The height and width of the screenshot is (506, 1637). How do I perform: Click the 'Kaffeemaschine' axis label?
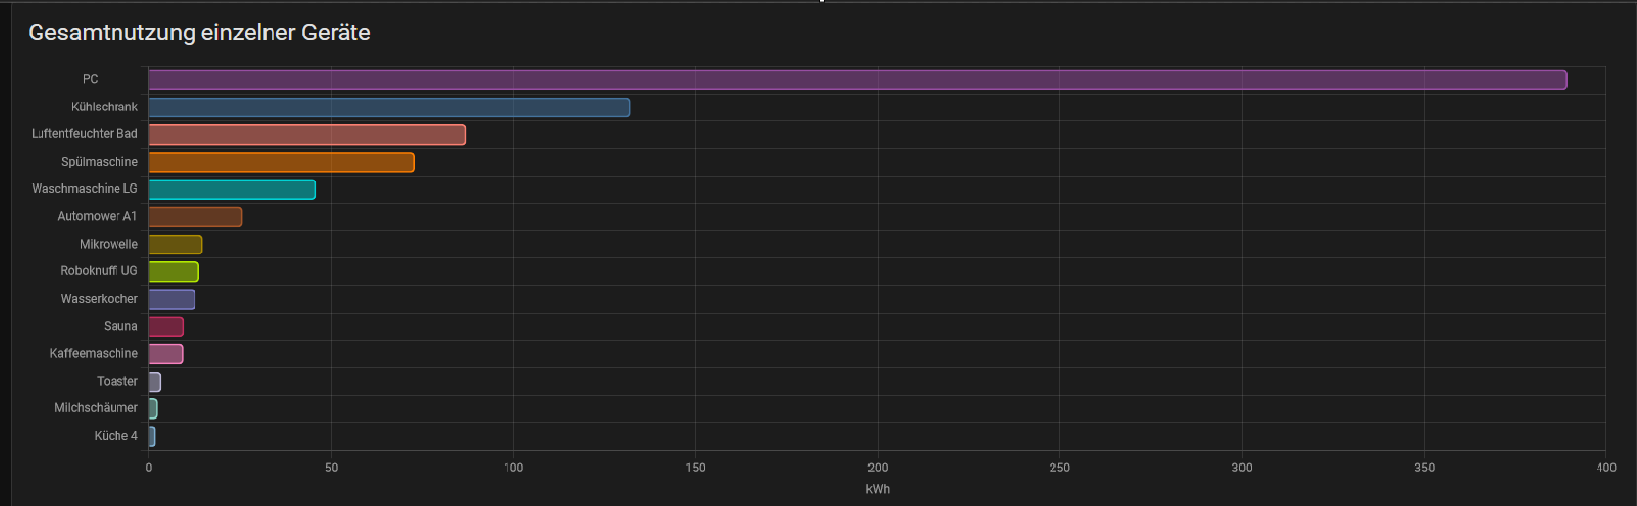click(x=94, y=353)
